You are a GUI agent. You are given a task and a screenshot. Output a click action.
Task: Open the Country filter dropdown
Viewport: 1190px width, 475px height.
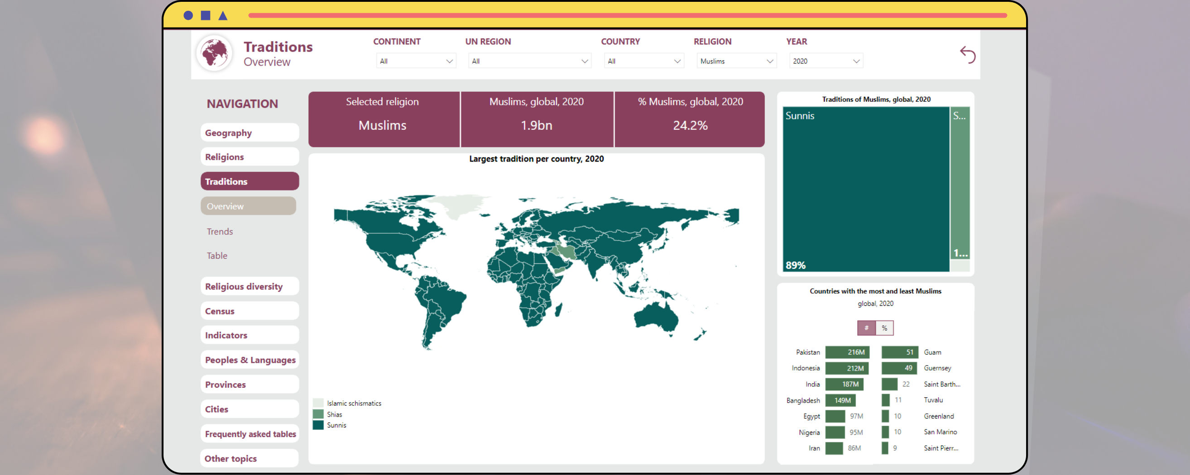pyautogui.click(x=643, y=61)
